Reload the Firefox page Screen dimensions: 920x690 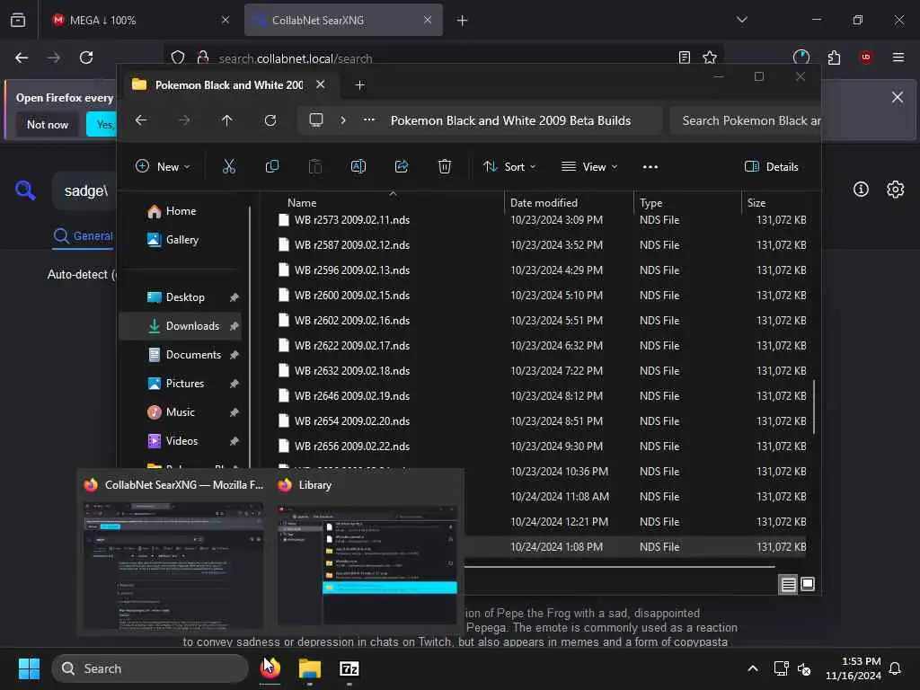(86, 57)
